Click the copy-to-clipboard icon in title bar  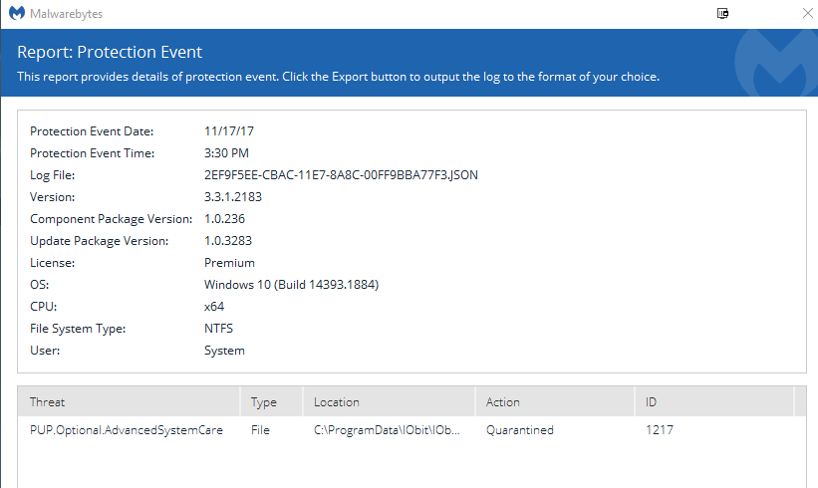[722, 13]
